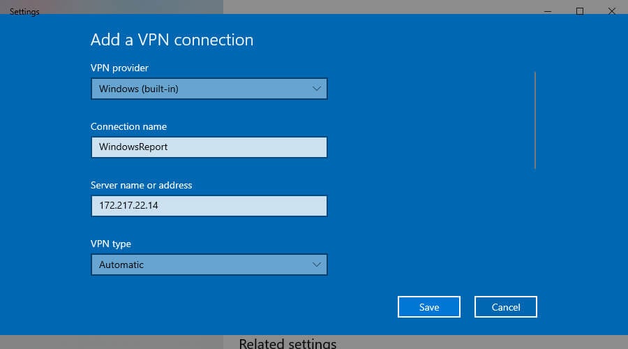Minimize the Settings window

(548, 11)
